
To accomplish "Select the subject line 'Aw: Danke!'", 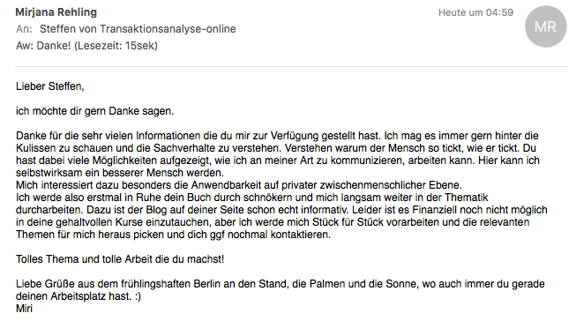I will (x=43, y=46).
